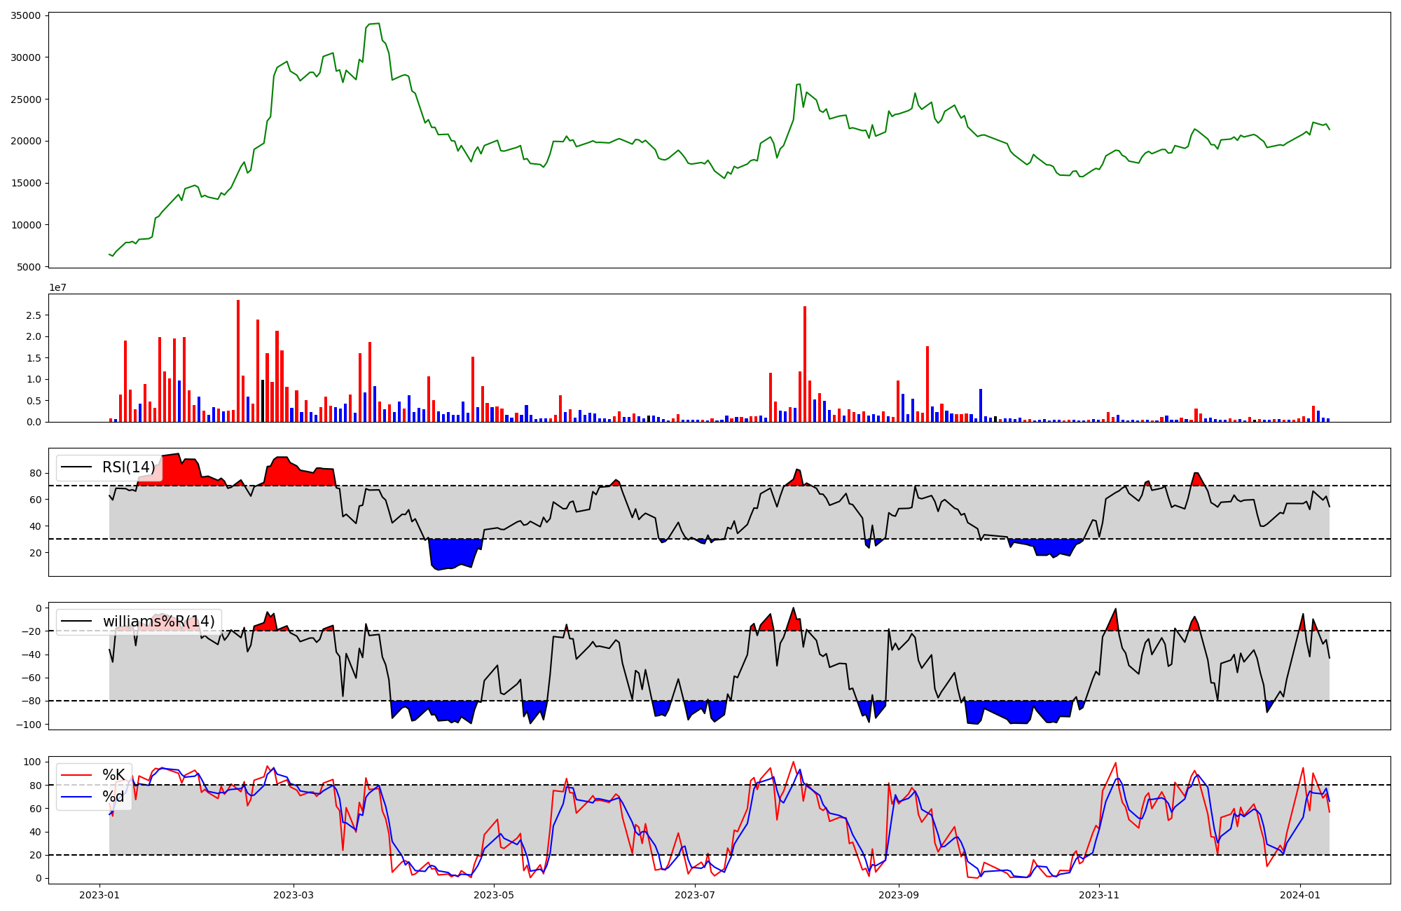Click the 2023-07 x-axis tick label
The width and height of the screenshot is (1401, 911).
695,895
